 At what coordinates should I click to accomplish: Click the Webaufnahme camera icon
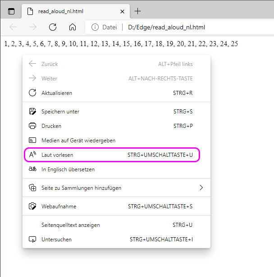32,206
